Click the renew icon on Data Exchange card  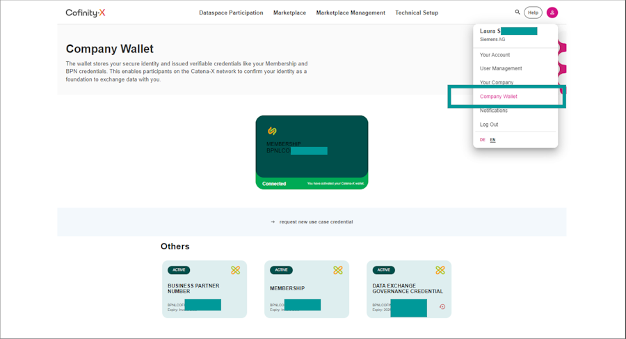click(442, 306)
